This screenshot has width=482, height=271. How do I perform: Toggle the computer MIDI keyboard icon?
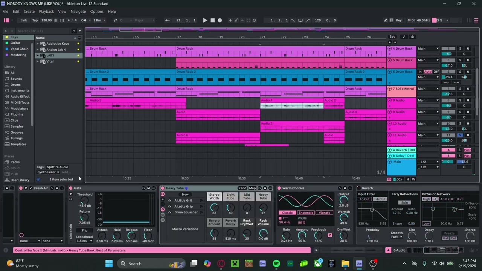(x=392, y=20)
